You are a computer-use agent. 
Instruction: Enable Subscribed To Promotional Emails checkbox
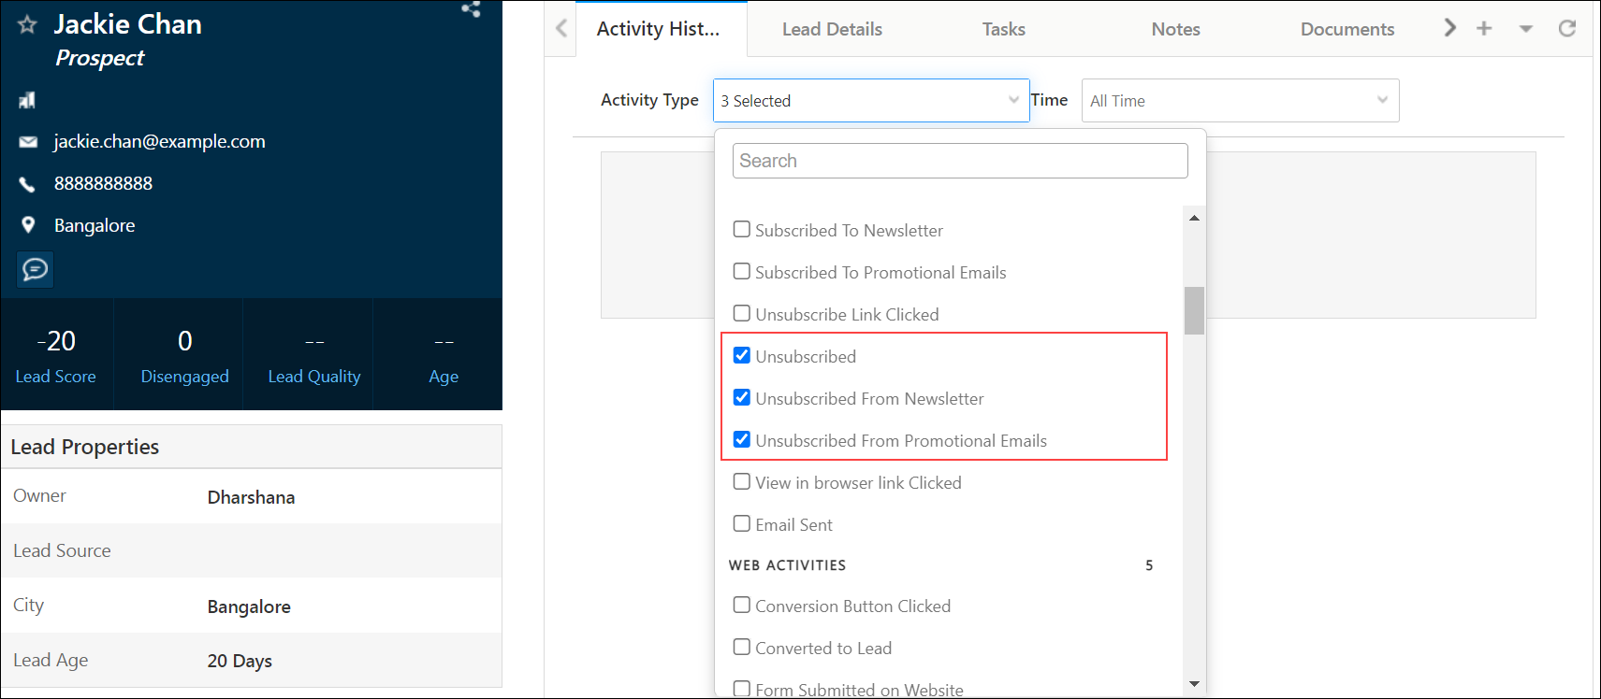pos(742,272)
